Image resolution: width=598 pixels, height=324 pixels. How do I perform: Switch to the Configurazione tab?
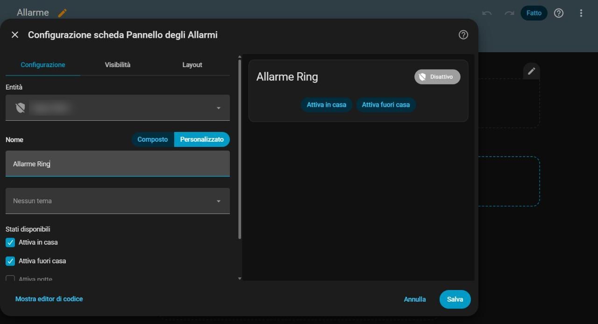tap(43, 65)
